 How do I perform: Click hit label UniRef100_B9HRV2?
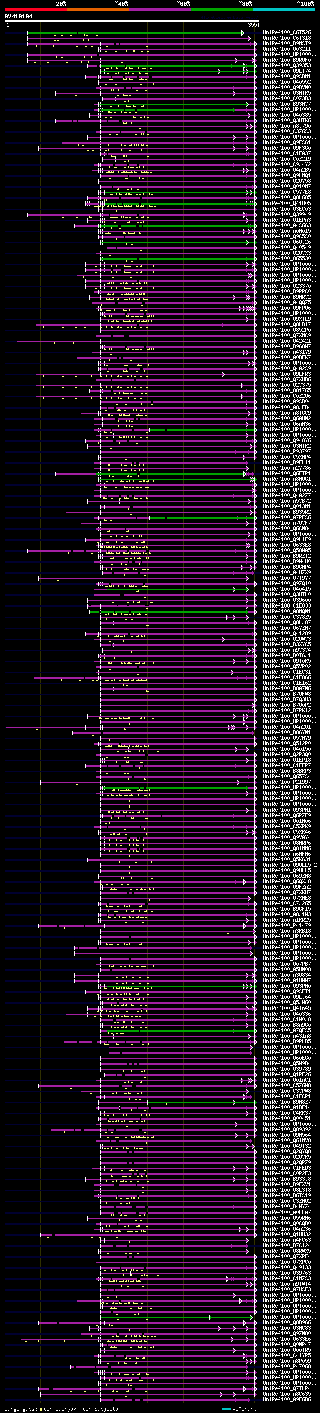[x=287, y=297]
